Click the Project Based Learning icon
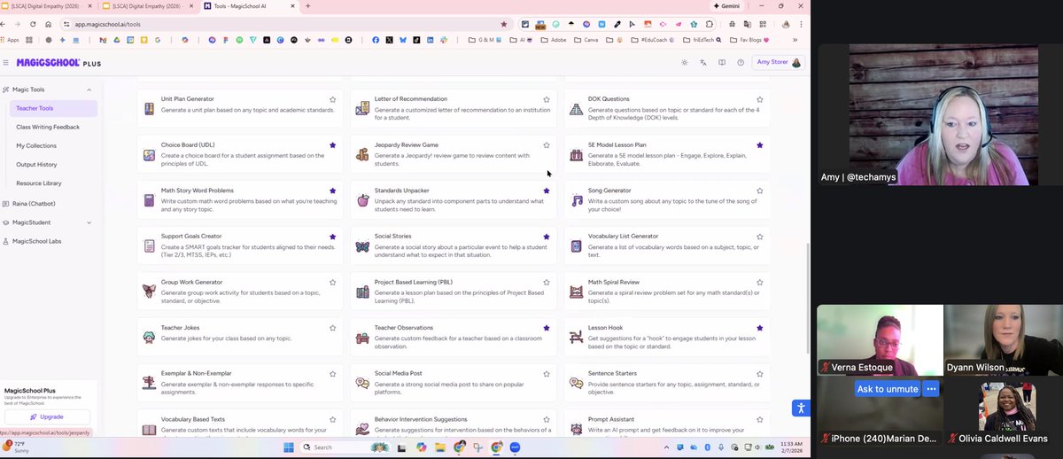Viewport: 1063px width, 459px height. pos(363,292)
